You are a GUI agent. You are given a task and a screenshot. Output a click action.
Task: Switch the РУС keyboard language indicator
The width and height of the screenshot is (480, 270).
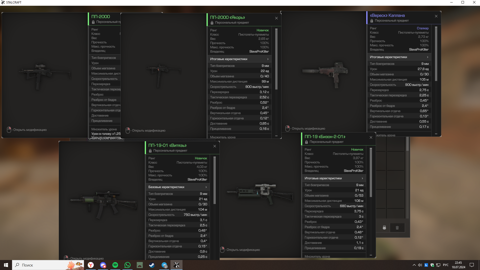pos(446,265)
